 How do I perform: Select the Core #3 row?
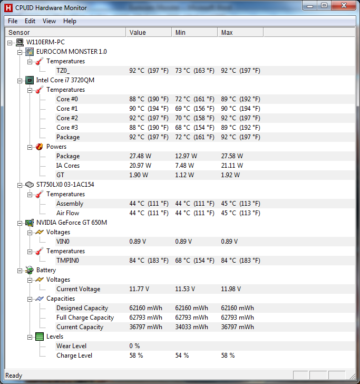point(205,128)
